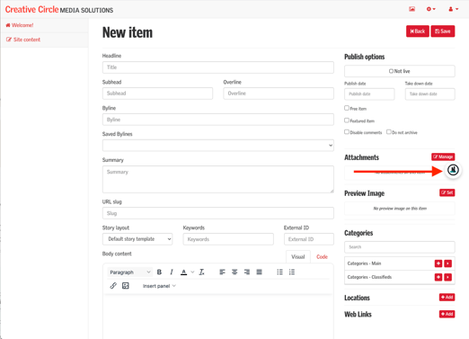Set the Preview Image

[447, 192]
